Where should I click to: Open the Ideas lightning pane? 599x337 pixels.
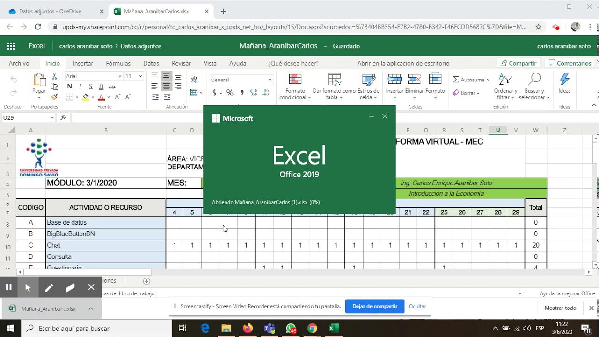tap(565, 84)
